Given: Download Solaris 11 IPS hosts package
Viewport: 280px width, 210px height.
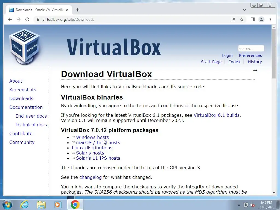Looking at the screenshot, I should [98, 158].
